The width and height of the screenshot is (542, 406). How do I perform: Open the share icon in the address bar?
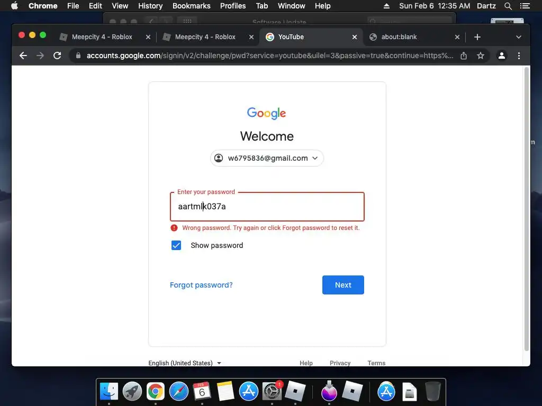point(464,56)
